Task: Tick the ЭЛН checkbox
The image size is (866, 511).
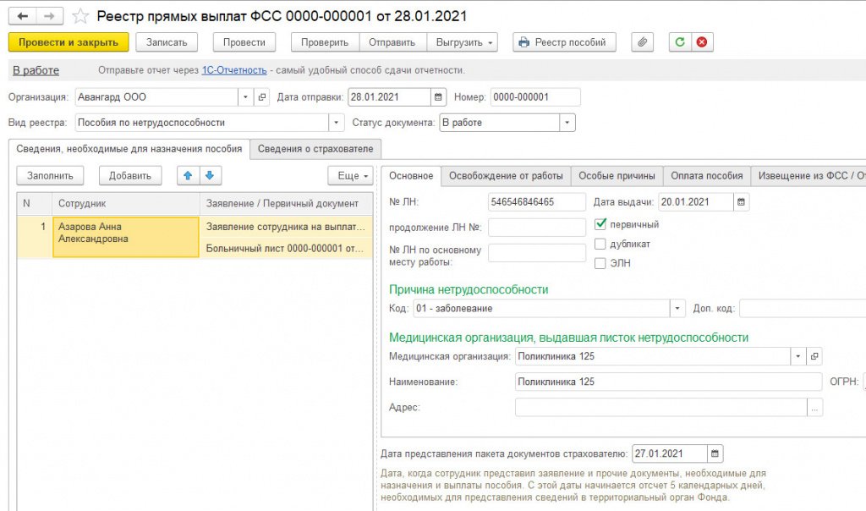Action: (600, 263)
